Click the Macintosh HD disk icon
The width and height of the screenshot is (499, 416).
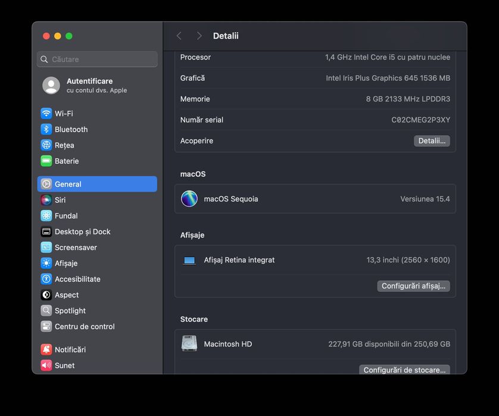coord(189,343)
